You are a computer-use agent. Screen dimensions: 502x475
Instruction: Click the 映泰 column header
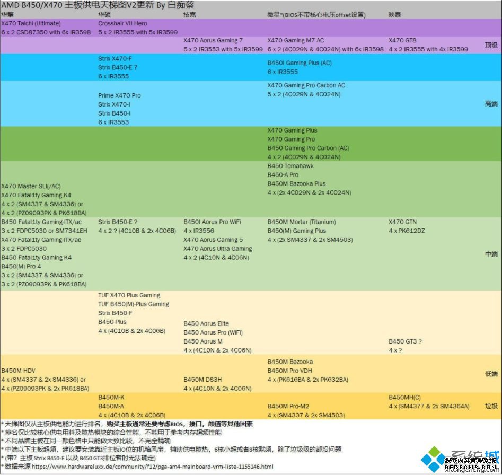(395, 15)
